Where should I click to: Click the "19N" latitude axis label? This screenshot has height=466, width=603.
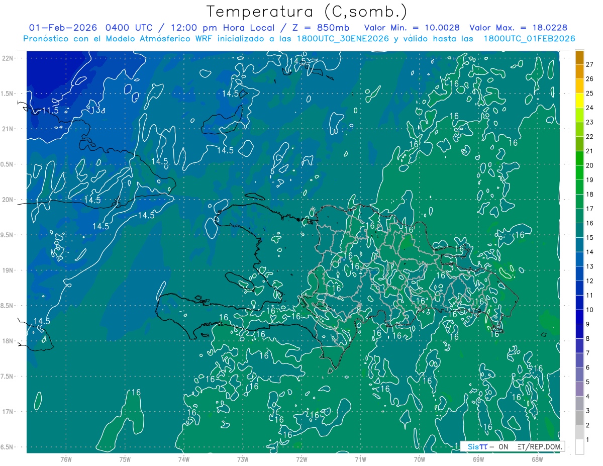[8, 270]
